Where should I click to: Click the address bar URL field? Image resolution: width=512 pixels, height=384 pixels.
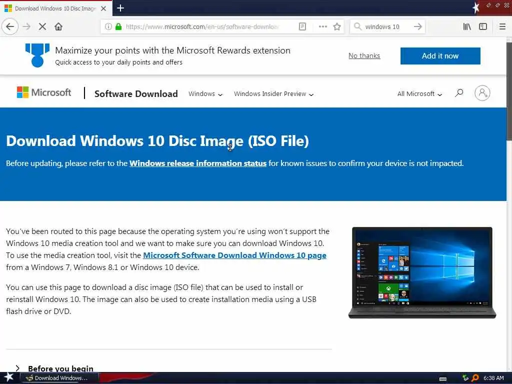(x=202, y=26)
